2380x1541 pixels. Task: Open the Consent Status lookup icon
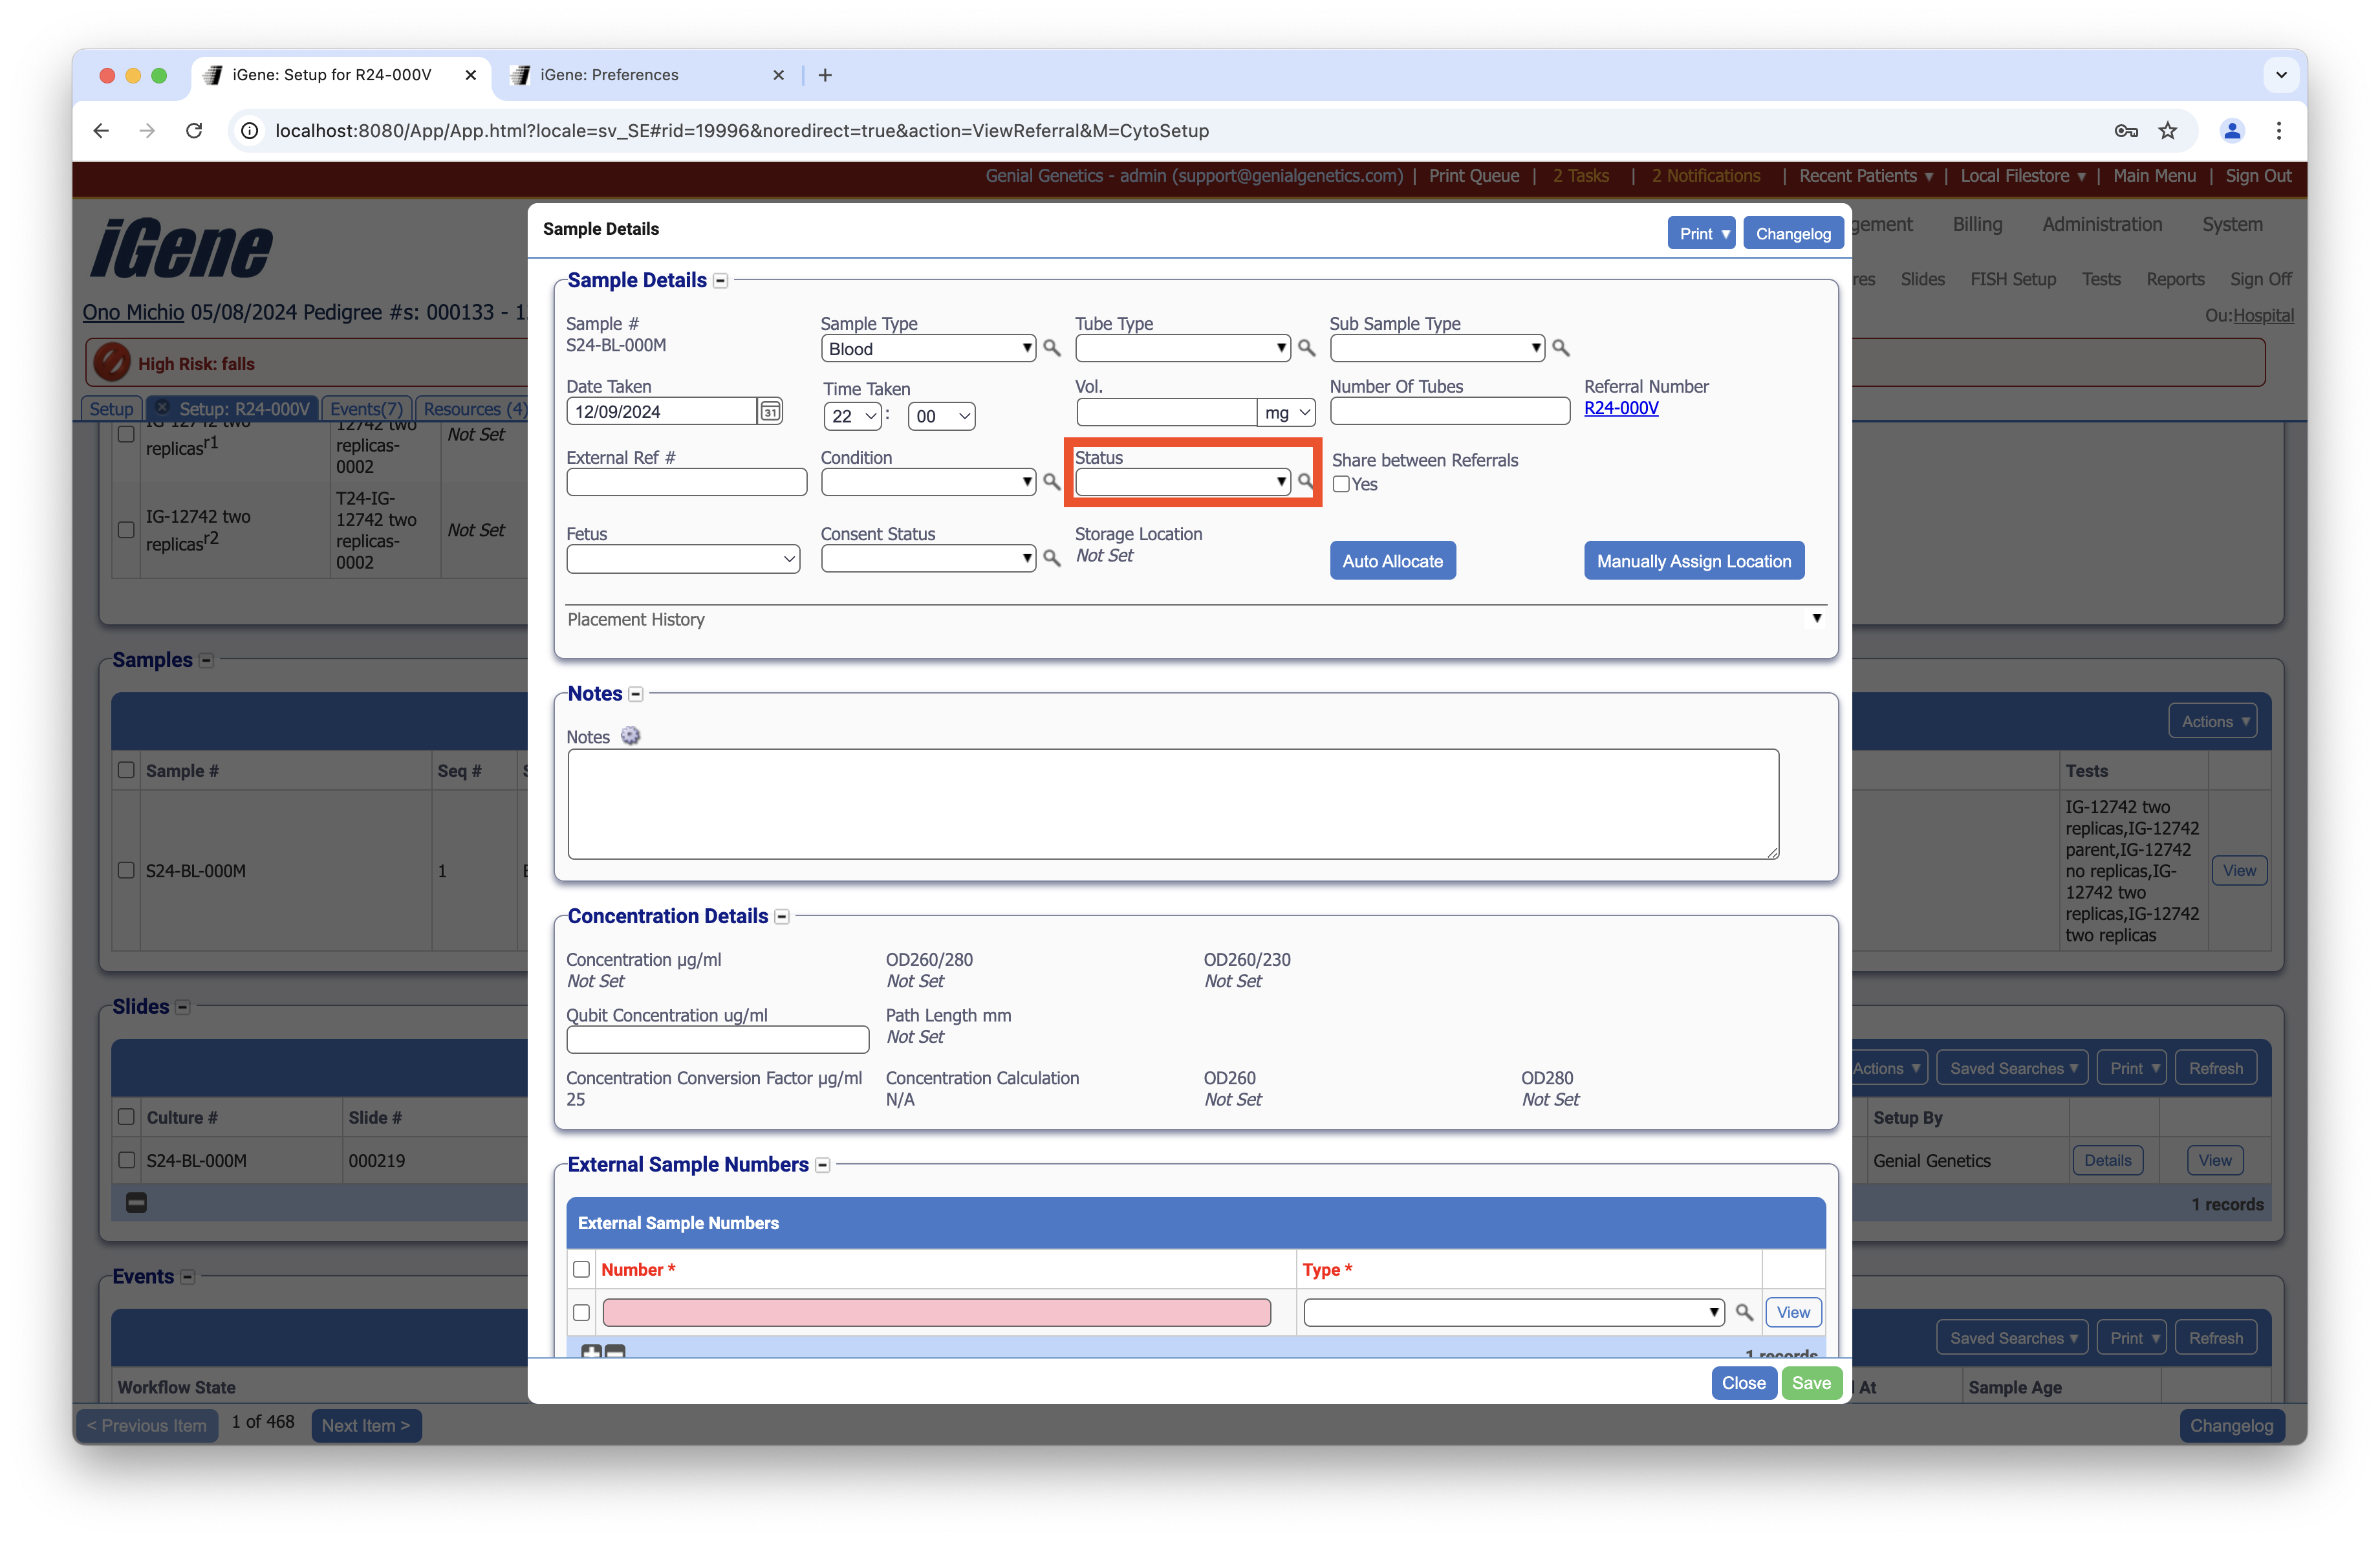1051,559
